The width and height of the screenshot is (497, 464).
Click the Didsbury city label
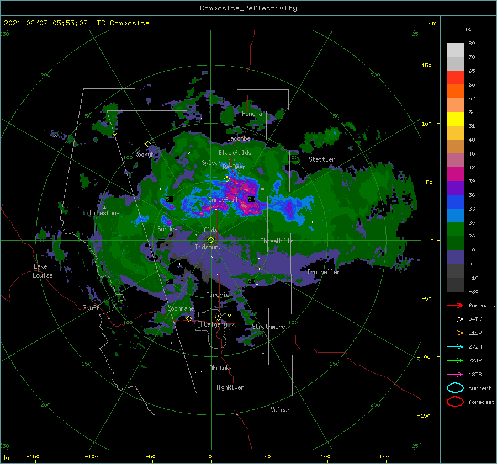point(209,247)
